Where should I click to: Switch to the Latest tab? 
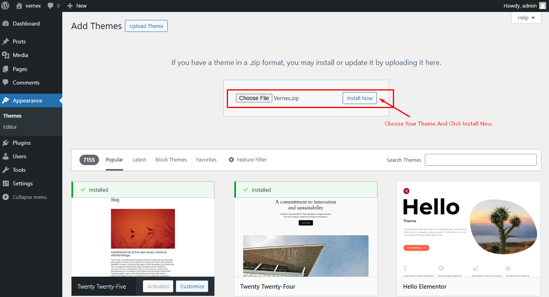(139, 159)
